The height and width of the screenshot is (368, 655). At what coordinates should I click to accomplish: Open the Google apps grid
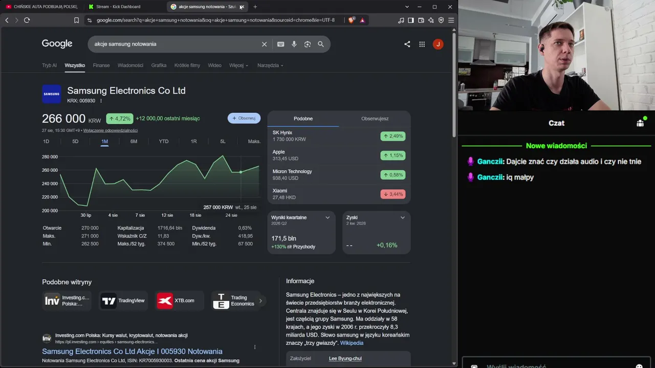pyautogui.click(x=422, y=44)
